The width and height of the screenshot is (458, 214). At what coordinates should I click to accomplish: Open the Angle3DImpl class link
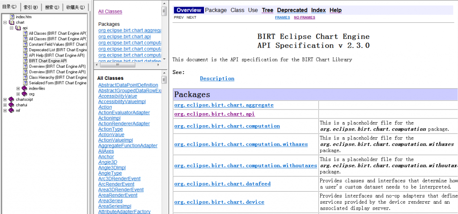[x=112, y=168]
